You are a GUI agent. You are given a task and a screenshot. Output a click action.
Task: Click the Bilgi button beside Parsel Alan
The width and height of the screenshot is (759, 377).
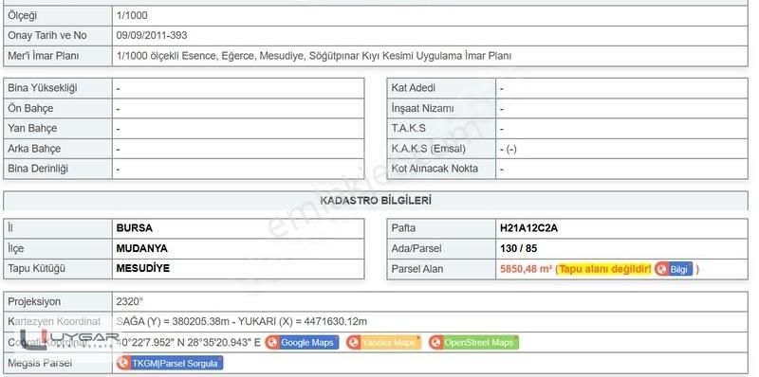click(674, 269)
